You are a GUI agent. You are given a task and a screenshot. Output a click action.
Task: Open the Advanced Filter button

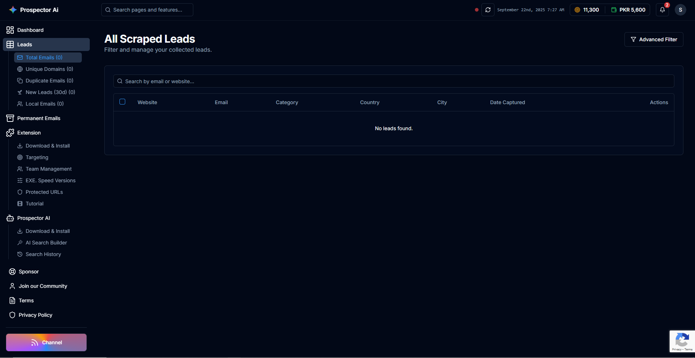[654, 39]
